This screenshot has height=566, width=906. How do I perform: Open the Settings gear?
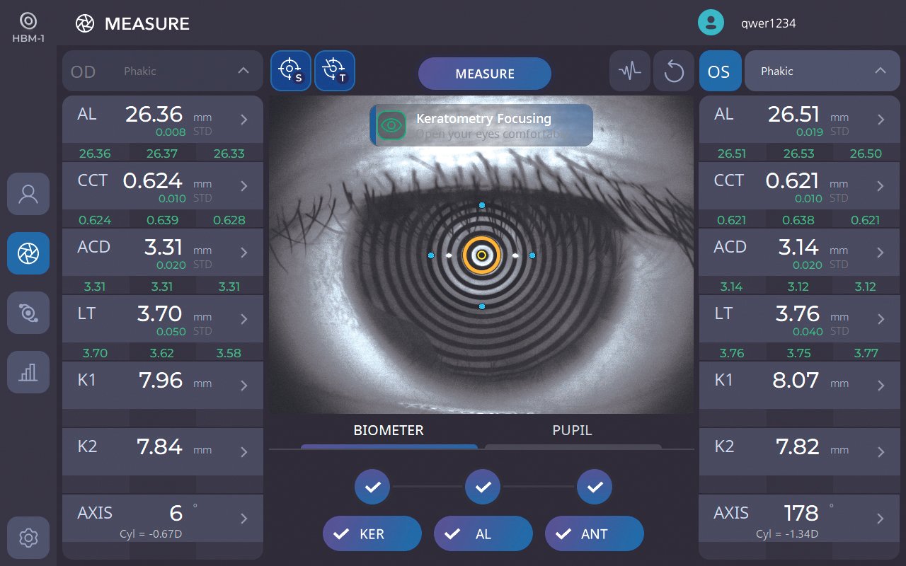[x=28, y=538]
